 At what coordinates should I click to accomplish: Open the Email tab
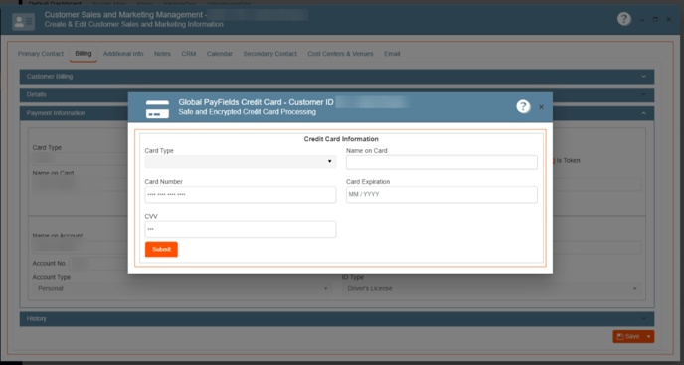click(392, 54)
